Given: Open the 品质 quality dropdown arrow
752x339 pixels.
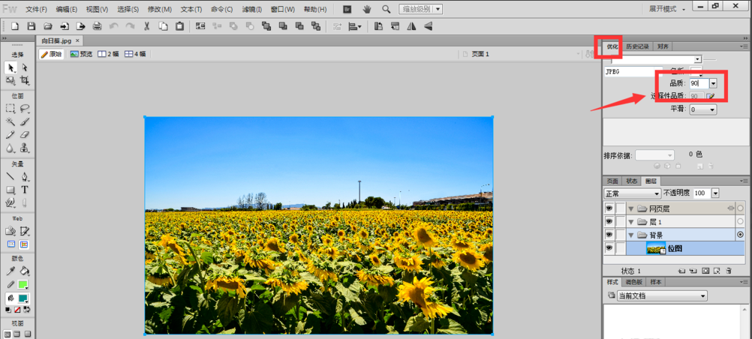Looking at the screenshot, I should pyautogui.click(x=713, y=84).
